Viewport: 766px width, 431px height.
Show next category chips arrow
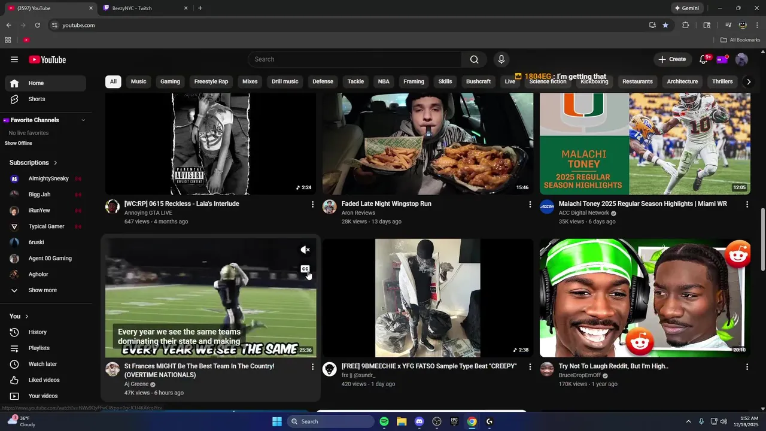point(748,81)
